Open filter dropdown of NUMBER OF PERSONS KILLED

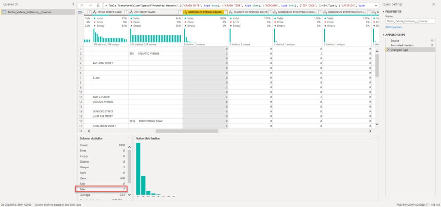(270, 12)
